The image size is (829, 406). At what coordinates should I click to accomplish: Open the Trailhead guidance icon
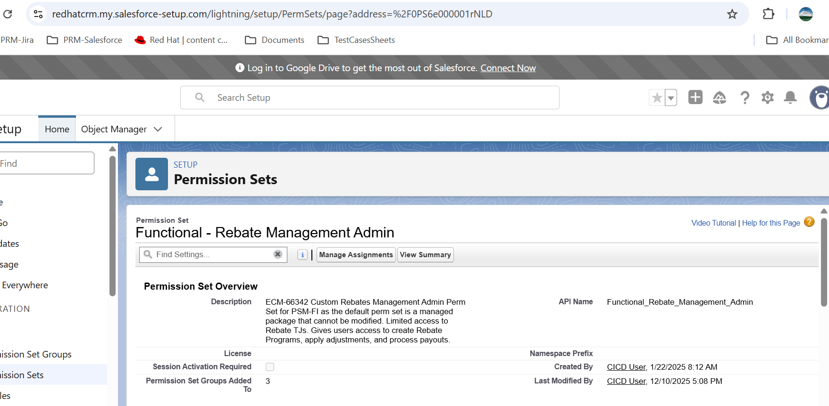(719, 97)
